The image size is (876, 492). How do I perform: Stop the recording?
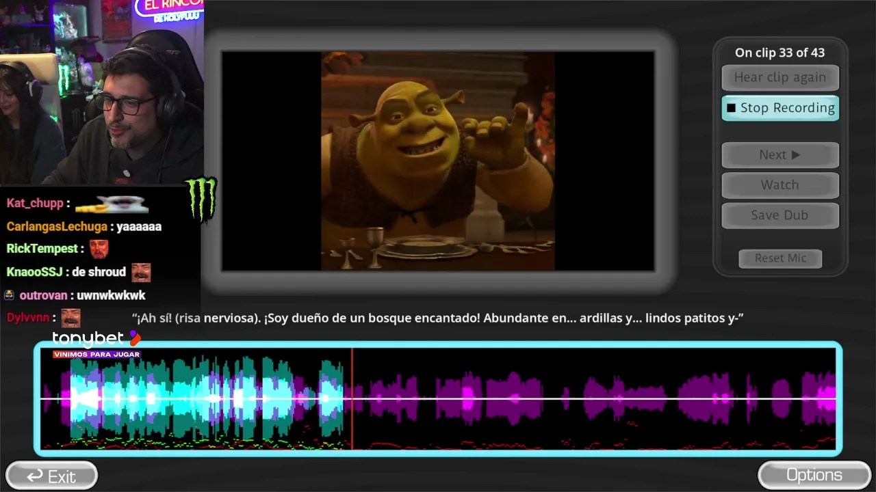780,108
